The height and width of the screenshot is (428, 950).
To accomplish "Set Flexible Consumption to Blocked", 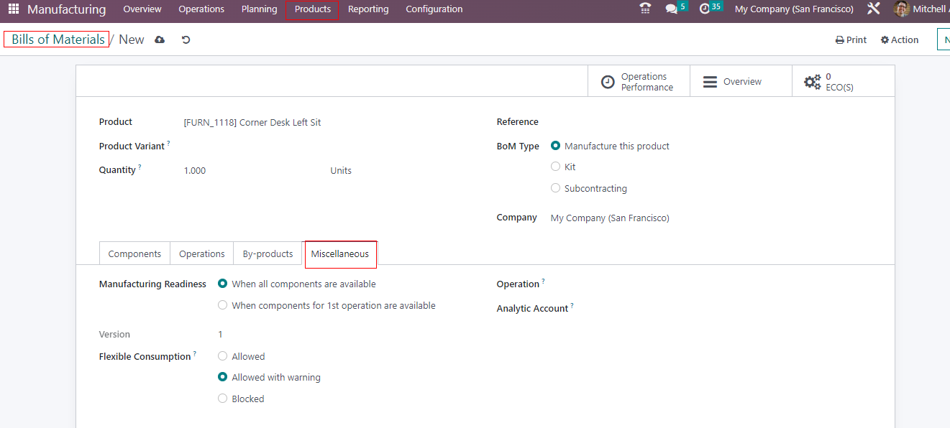I will point(223,399).
